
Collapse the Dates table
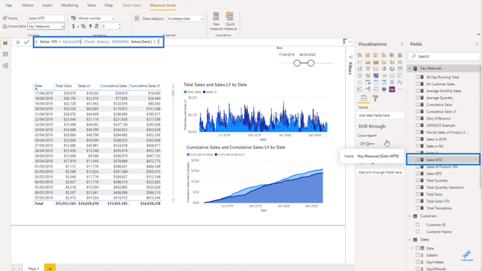410,239
